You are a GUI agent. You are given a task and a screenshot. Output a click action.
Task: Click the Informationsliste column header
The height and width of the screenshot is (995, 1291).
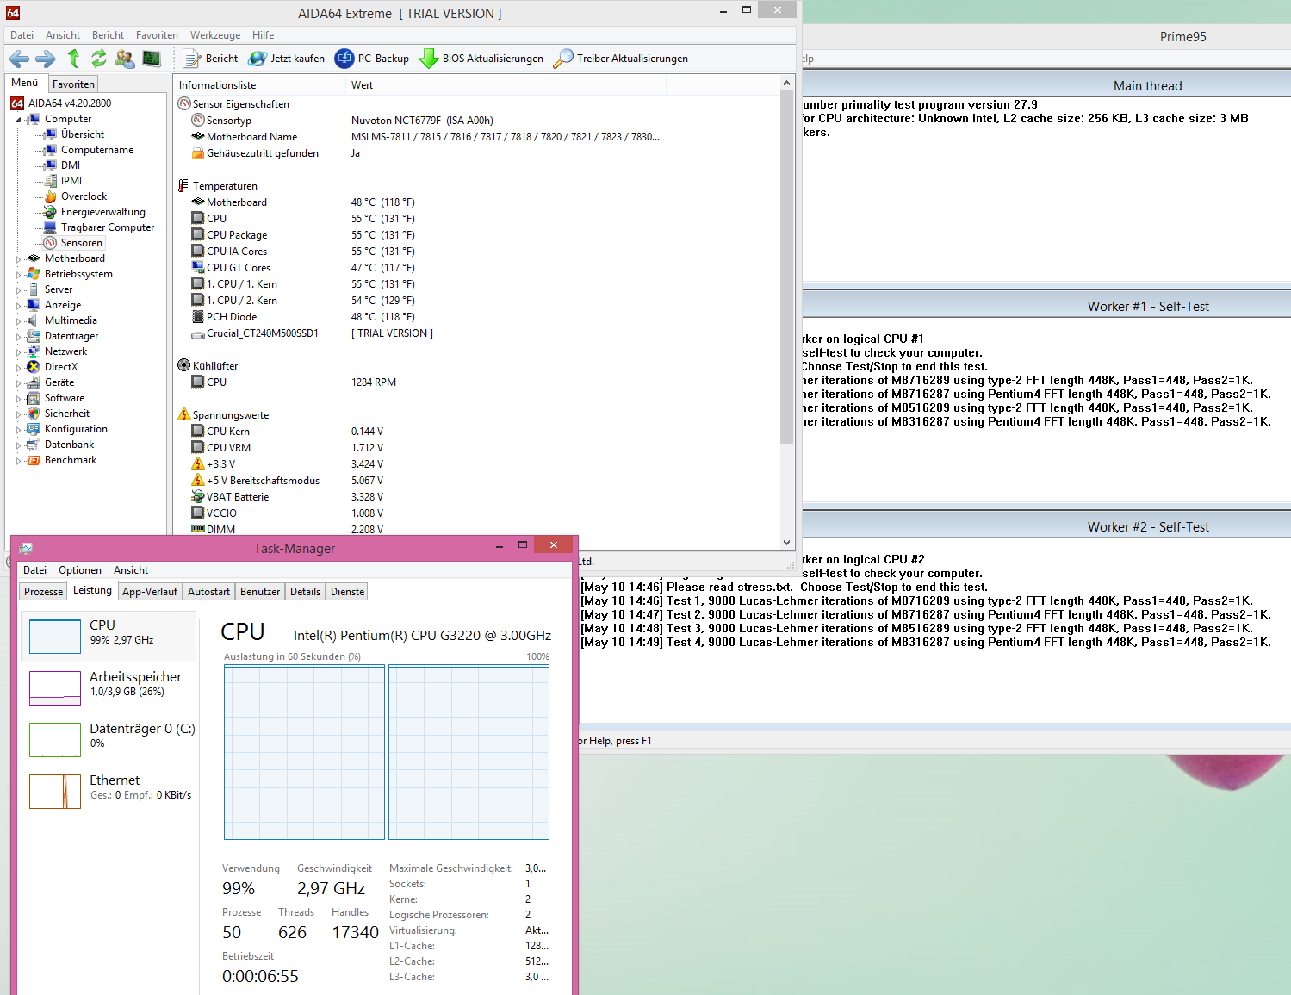[259, 85]
